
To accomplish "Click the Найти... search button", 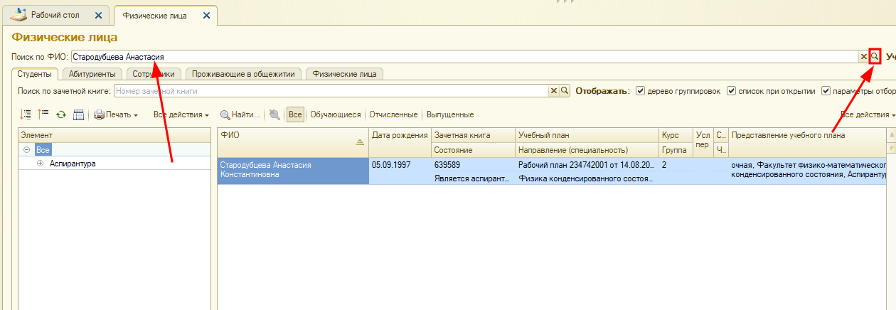I will [x=240, y=114].
